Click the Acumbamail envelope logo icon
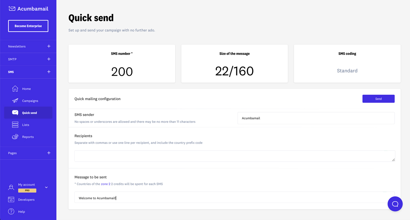410x220 pixels. [x=12, y=9]
